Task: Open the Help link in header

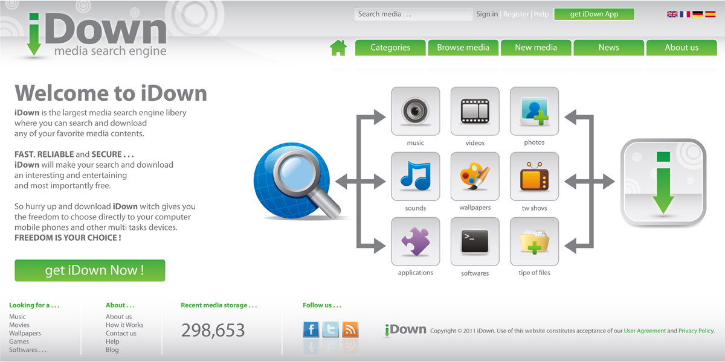Action: click(x=541, y=14)
